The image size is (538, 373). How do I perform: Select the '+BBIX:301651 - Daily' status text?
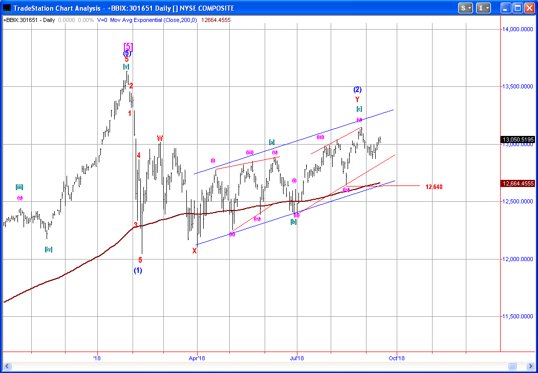coord(29,20)
